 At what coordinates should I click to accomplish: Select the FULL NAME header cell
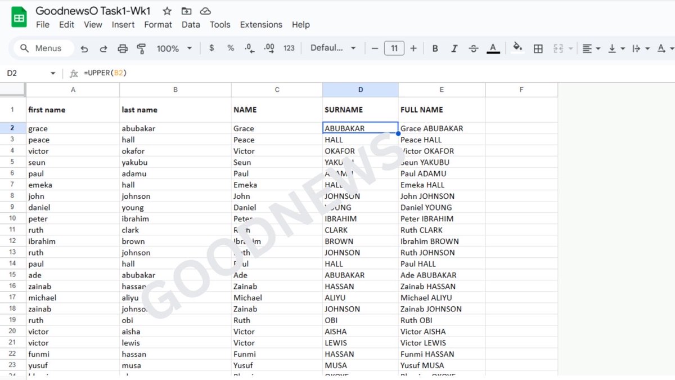(x=442, y=109)
